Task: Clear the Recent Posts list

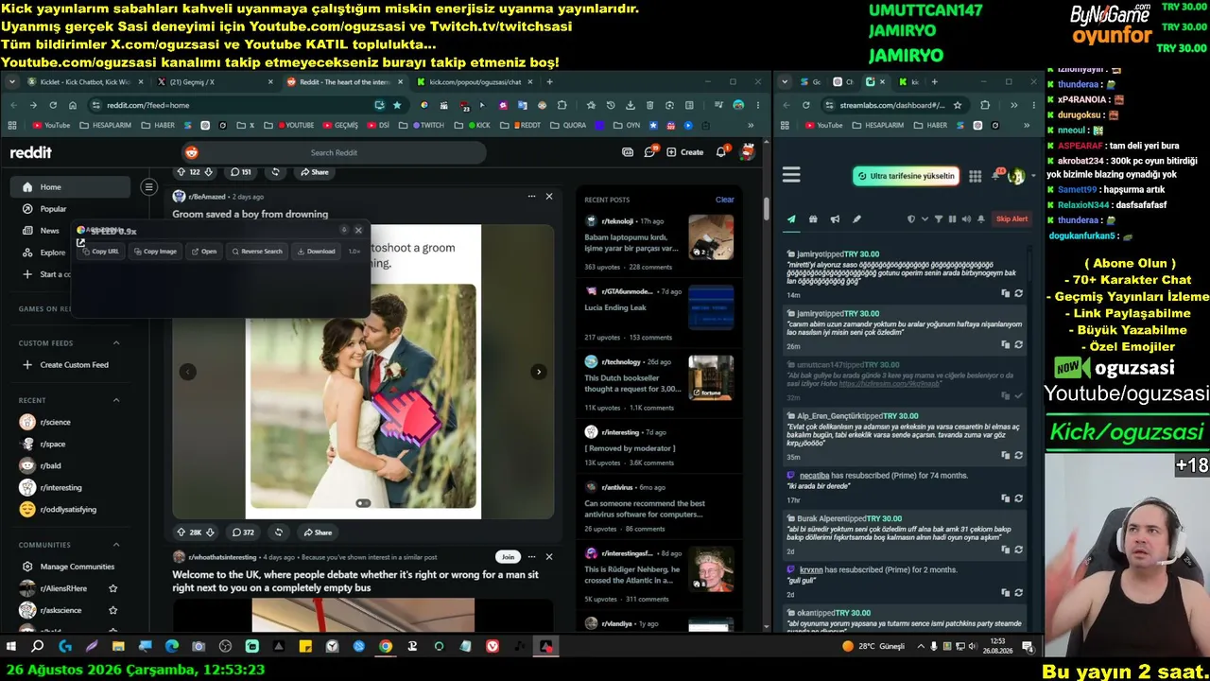Action: tap(724, 200)
